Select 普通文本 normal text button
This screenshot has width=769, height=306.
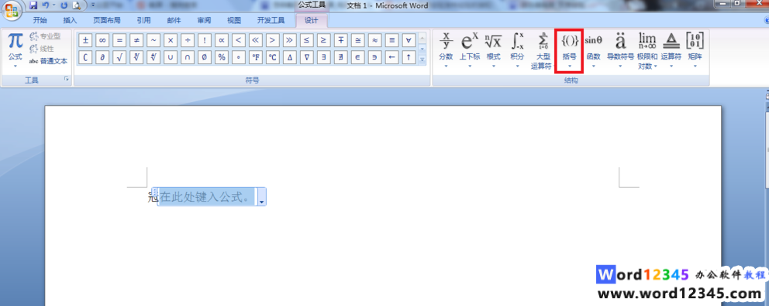(48, 61)
